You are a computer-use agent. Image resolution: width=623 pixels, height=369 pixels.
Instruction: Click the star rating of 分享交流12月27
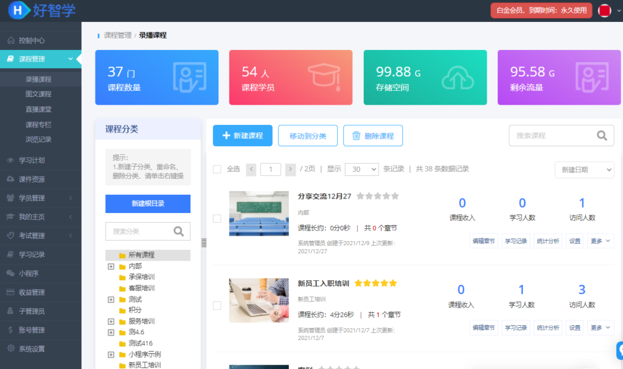coord(377,196)
